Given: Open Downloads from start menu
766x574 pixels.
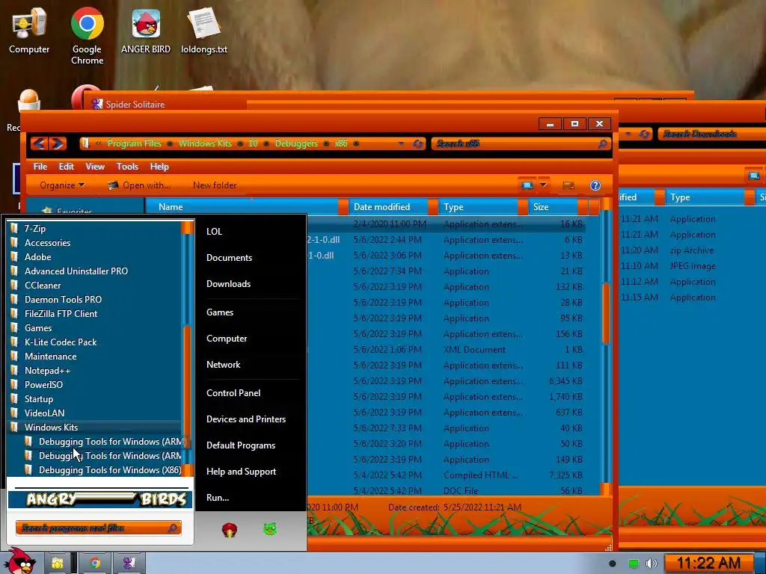Looking at the screenshot, I should coord(228,284).
